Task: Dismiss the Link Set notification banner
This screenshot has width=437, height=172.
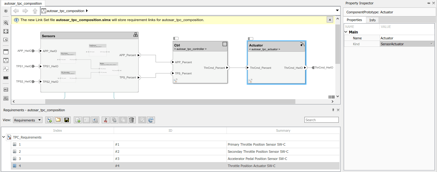Action: (x=330, y=20)
